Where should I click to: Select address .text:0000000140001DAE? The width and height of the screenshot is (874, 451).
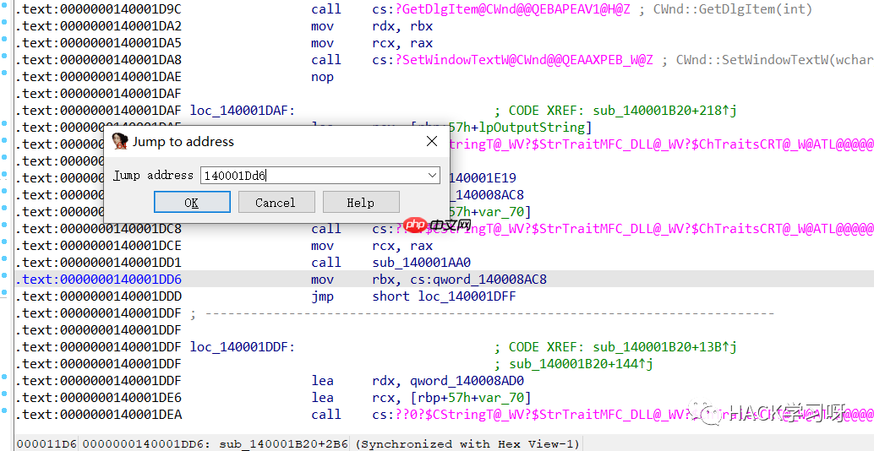98,77
